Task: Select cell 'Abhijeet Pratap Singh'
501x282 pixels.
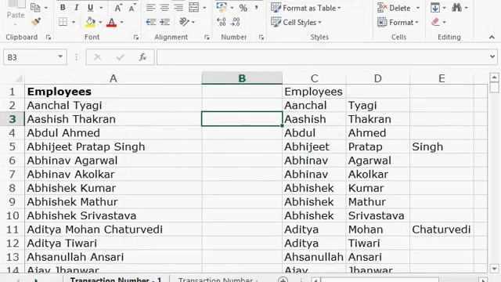Action: point(113,146)
